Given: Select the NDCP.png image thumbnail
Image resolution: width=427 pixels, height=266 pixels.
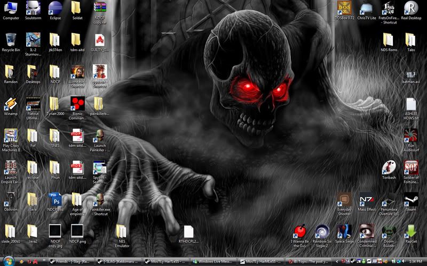Looking at the screenshot, I should click(x=77, y=234).
